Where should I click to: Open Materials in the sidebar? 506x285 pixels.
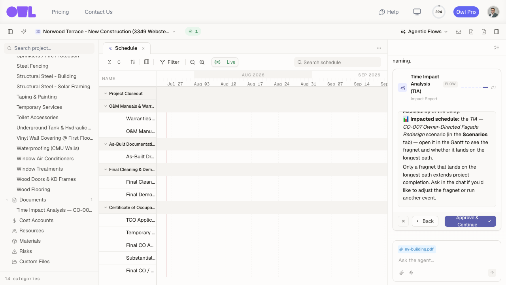(x=30, y=241)
